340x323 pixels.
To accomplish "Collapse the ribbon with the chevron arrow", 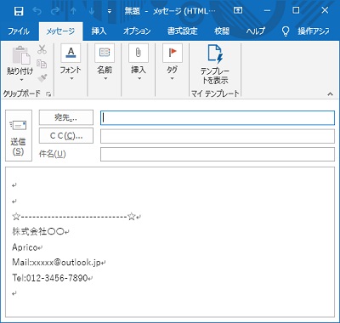I will 330,94.
